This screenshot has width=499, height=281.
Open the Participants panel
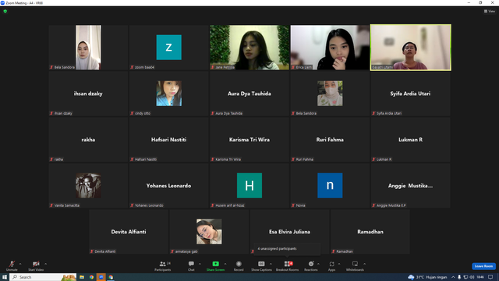coord(163,265)
